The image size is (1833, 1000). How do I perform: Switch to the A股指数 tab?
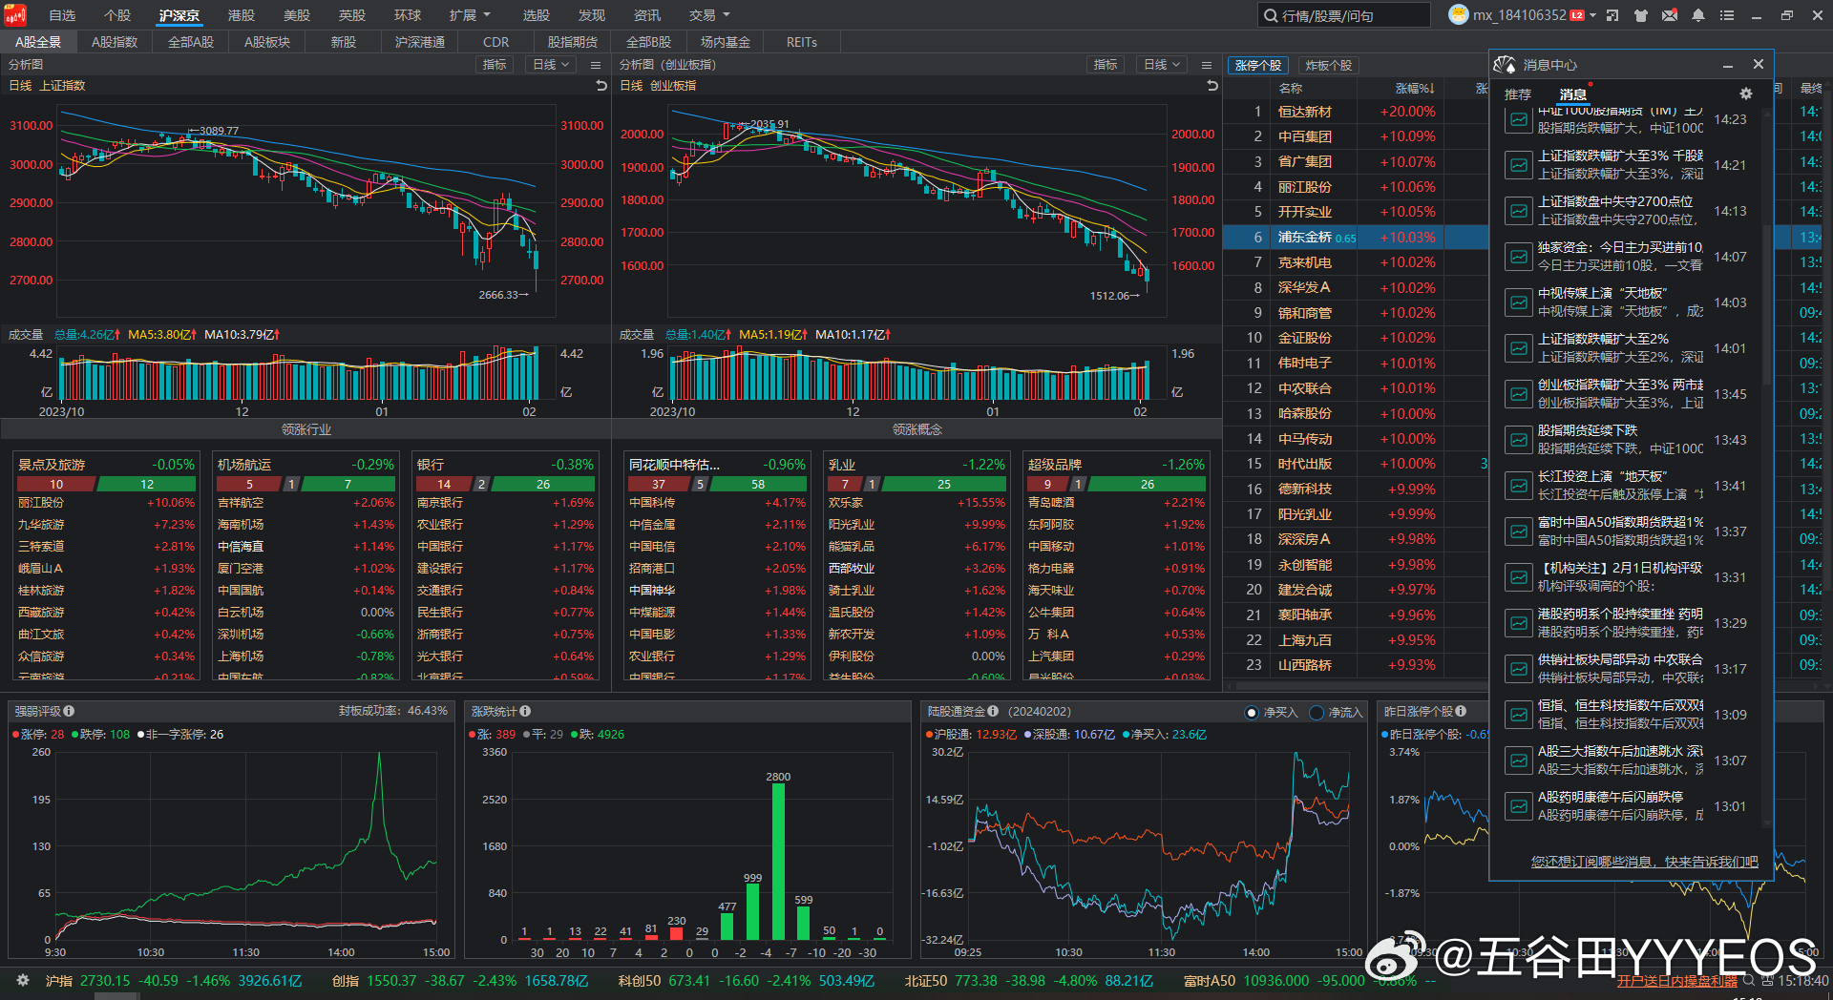click(x=115, y=41)
